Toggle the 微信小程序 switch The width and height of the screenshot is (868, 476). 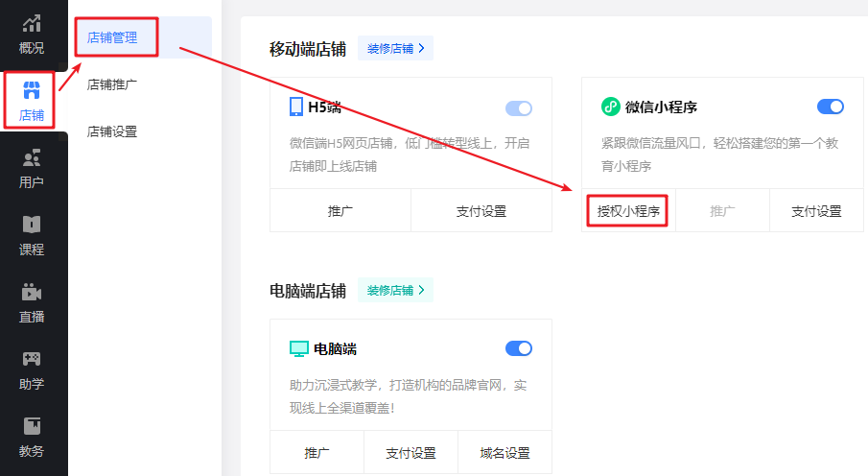(831, 107)
